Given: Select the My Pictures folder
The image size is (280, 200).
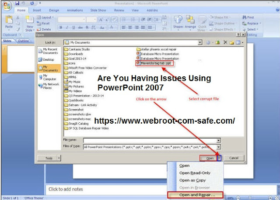Looking at the screenshot, I should pyautogui.click(x=74, y=86).
